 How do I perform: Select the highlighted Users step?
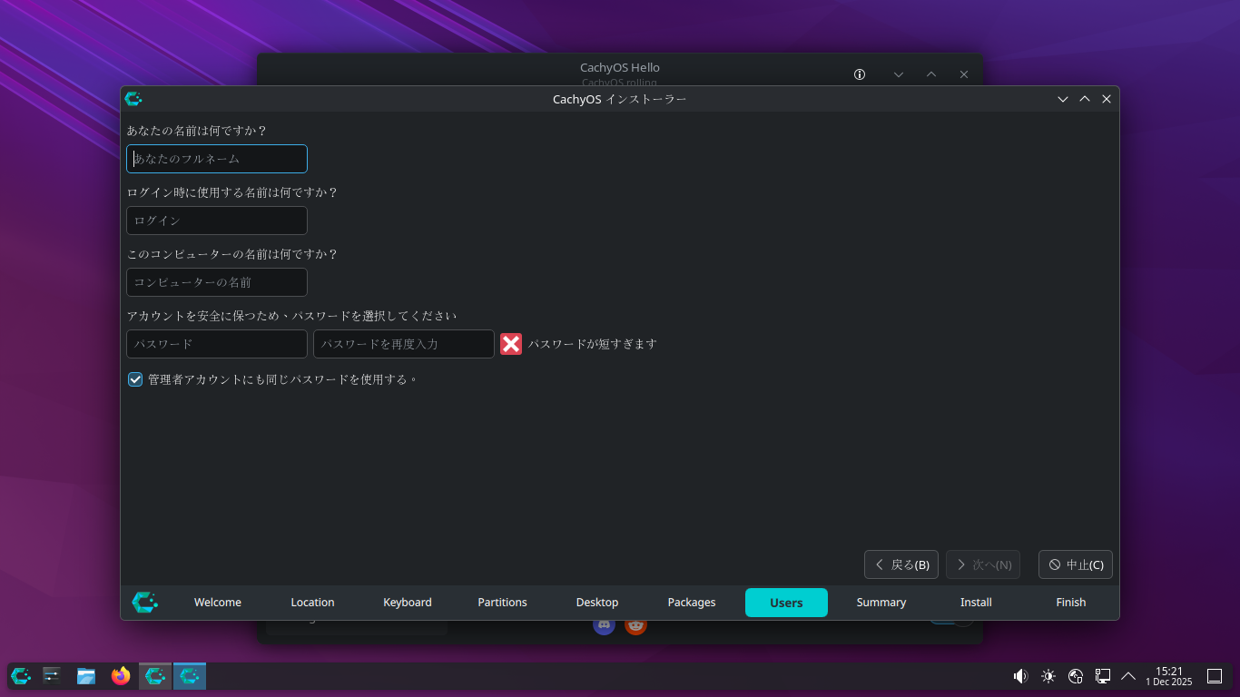click(x=786, y=603)
